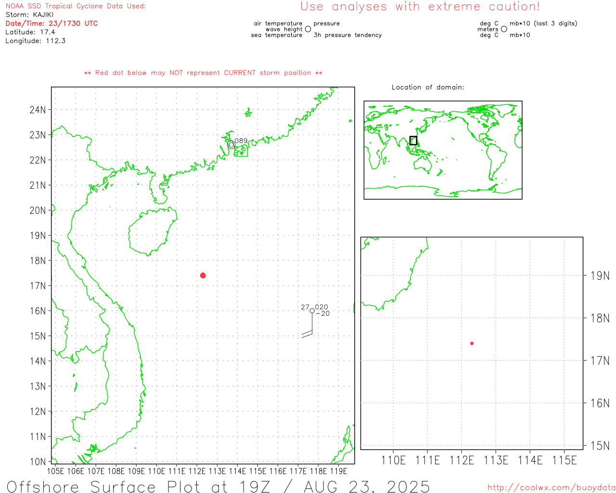Screen dimensions: 616x493
Task: Click the 'Latitude: 17.4' text
Action: point(30,32)
